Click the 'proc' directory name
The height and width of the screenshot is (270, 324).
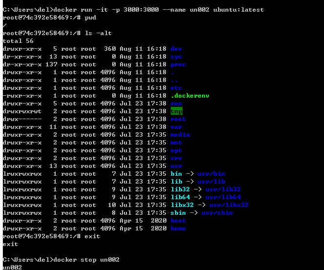[178, 64]
